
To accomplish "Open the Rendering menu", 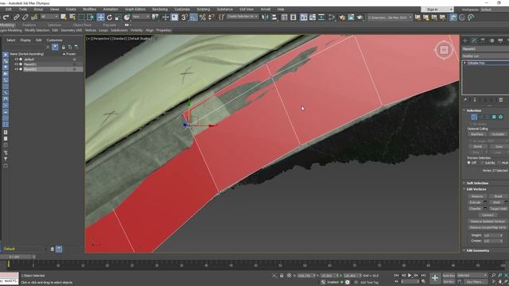I will pos(160,10).
